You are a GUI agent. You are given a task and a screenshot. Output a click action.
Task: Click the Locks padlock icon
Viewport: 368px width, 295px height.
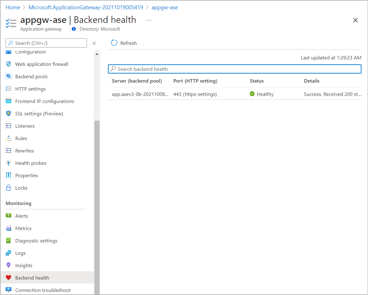click(8, 188)
